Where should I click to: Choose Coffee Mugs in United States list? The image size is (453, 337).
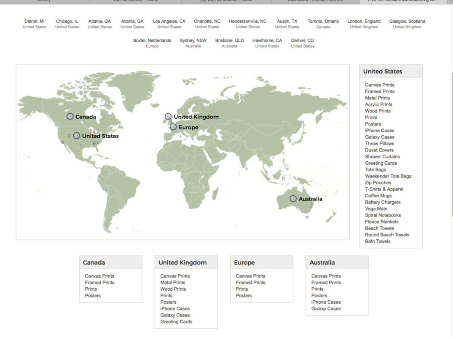click(x=378, y=195)
